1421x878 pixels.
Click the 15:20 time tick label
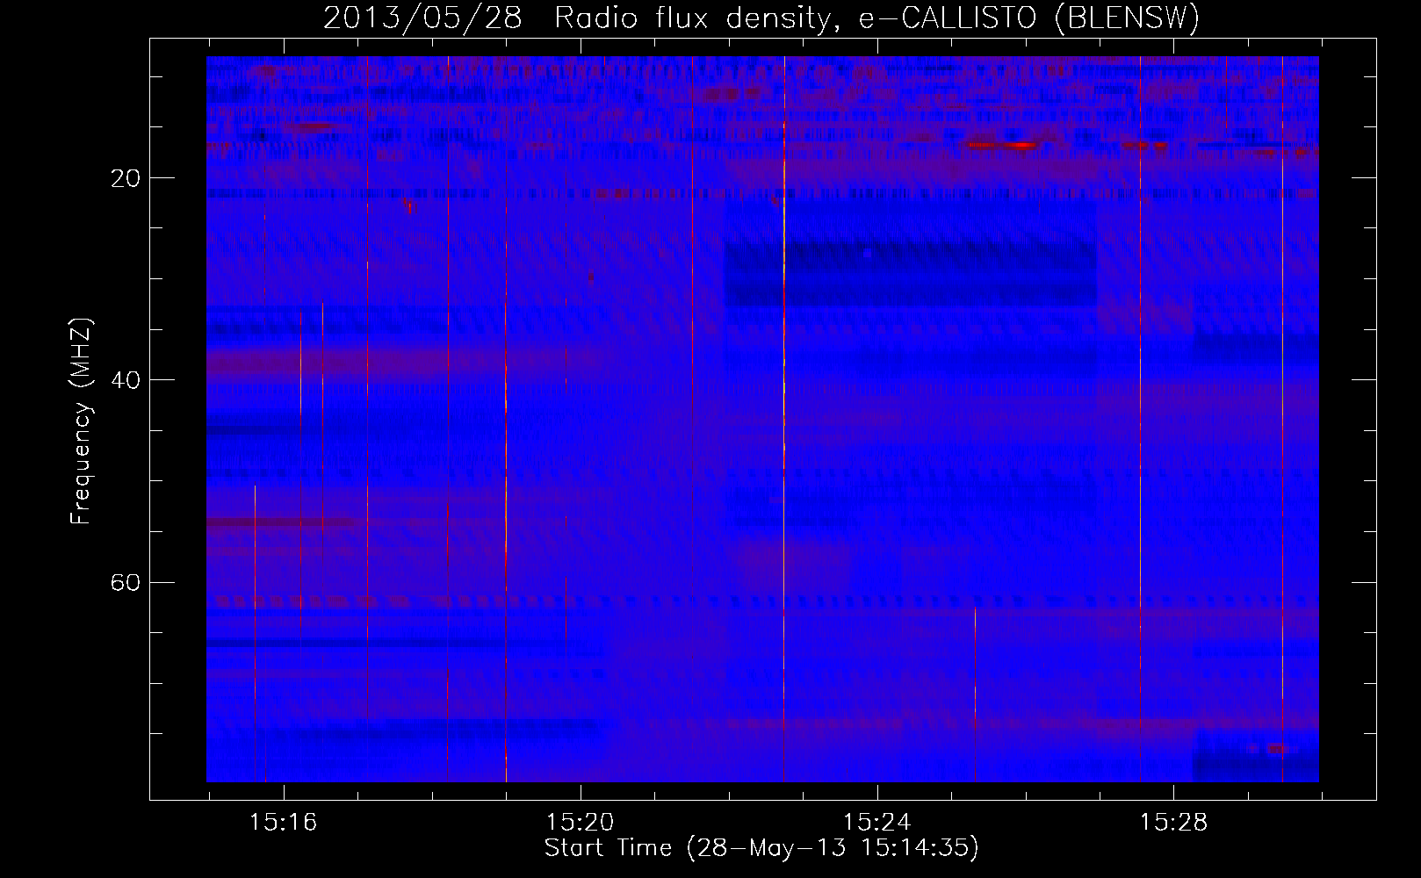coord(580,823)
